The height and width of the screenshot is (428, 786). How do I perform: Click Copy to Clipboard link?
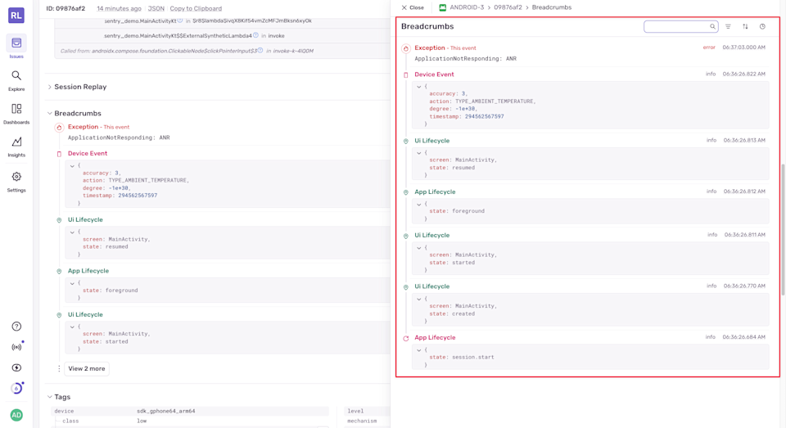pos(196,8)
